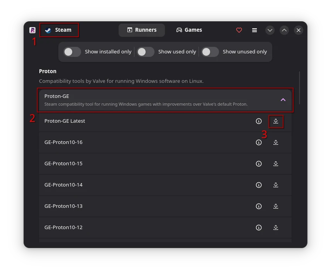Switch to the Games tab
The image size is (331, 274).
click(x=189, y=30)
